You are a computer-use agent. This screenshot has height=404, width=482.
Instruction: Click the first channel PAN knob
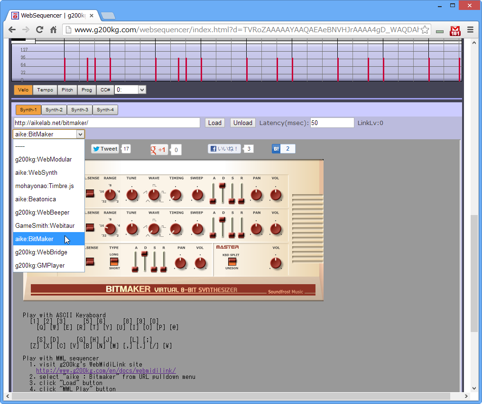click(256, 195)
